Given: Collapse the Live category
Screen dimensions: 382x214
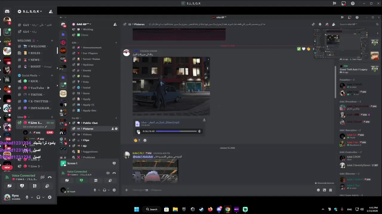Looking at the screenshot, I should point(24,117).
